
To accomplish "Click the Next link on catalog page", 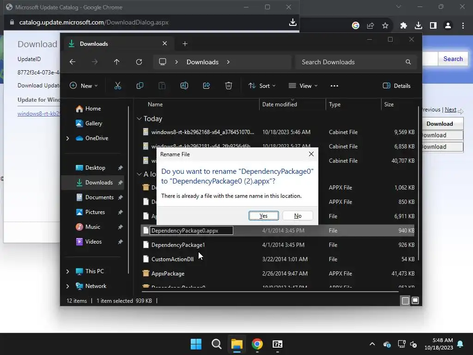I will 450,110.
